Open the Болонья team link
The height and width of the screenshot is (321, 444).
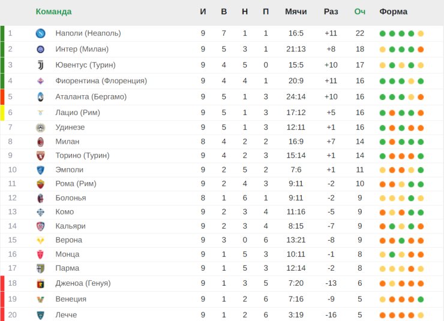(71, 198)
